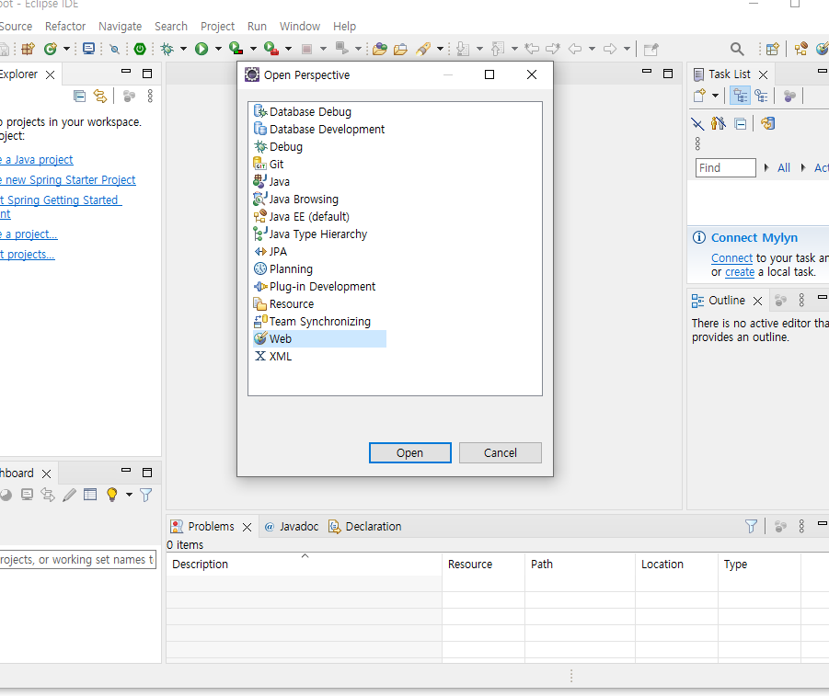Screen dimensions: 829x696
Task: Switch to the Declaration tab
Action: click(365, 526)
